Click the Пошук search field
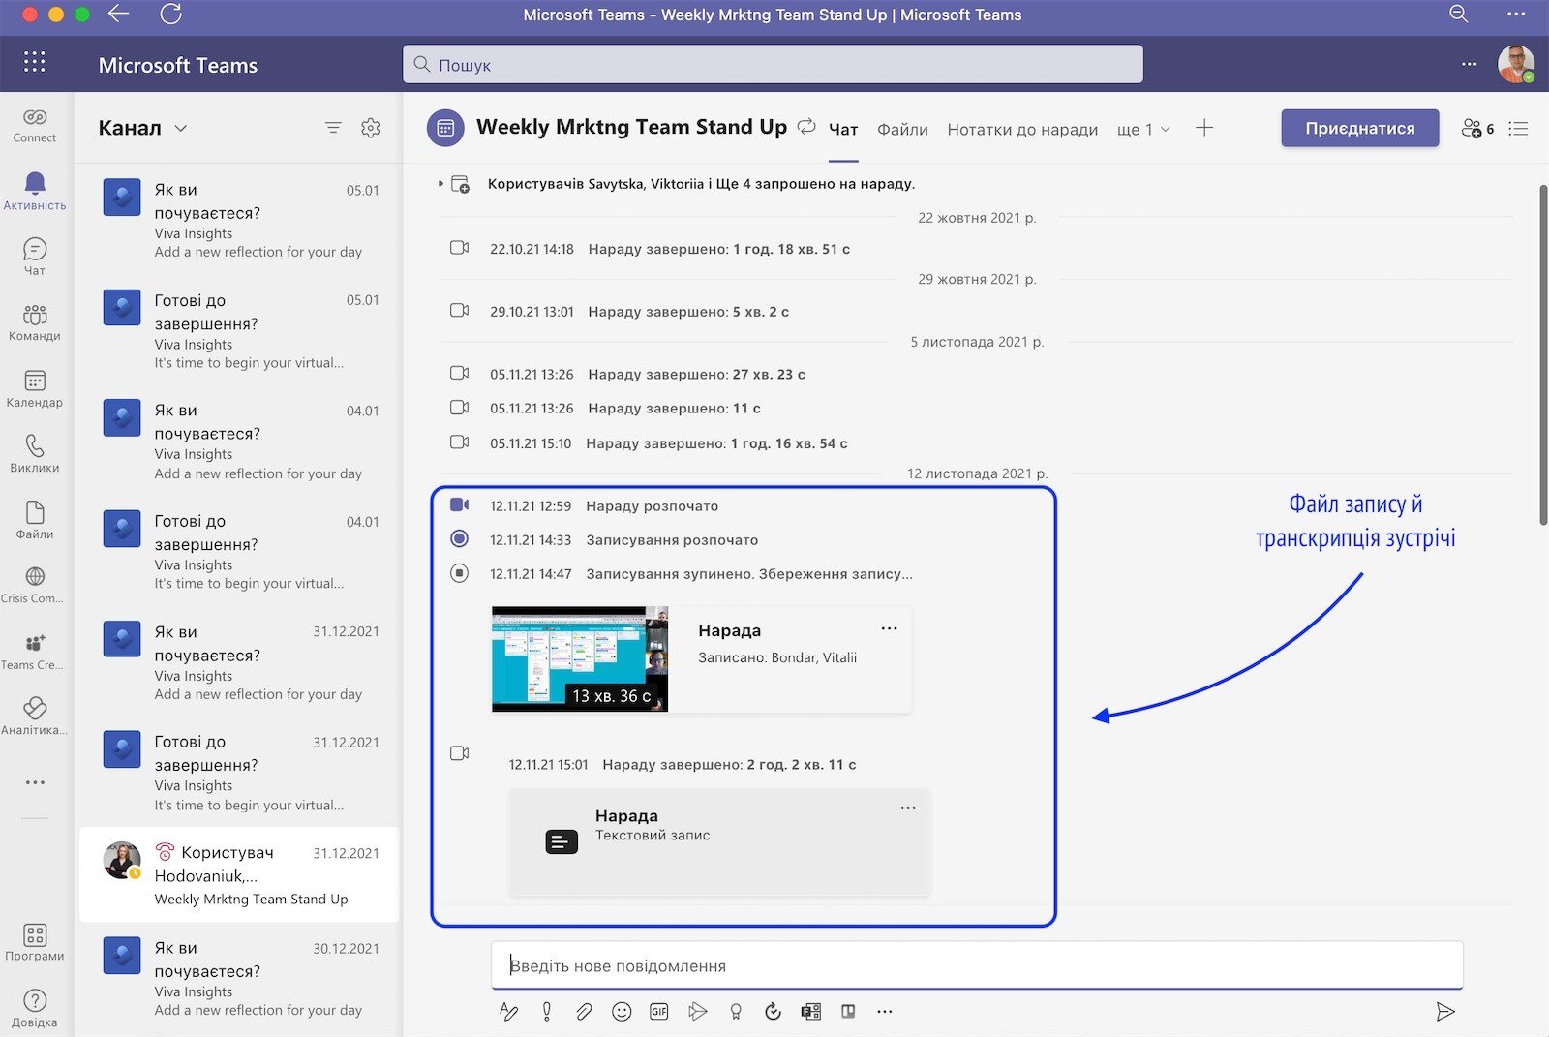This screenshot has height=1037, width=1549. 773,64
